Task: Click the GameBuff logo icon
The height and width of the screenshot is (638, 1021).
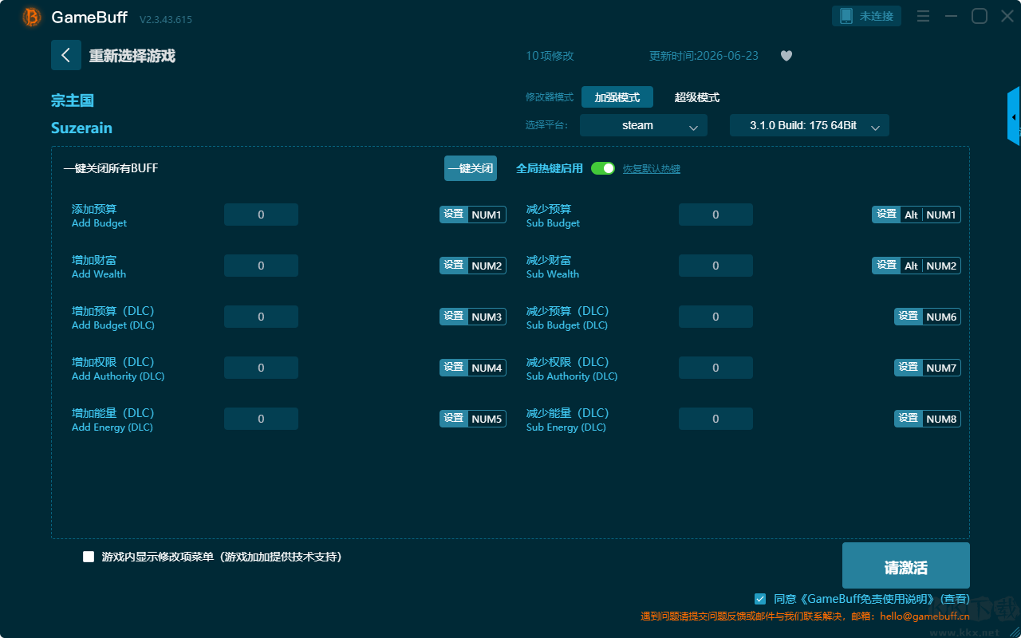Action: [x=32, y=17]
